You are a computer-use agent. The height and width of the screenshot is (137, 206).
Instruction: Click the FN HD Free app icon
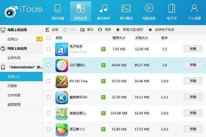(x=61, y=82)
